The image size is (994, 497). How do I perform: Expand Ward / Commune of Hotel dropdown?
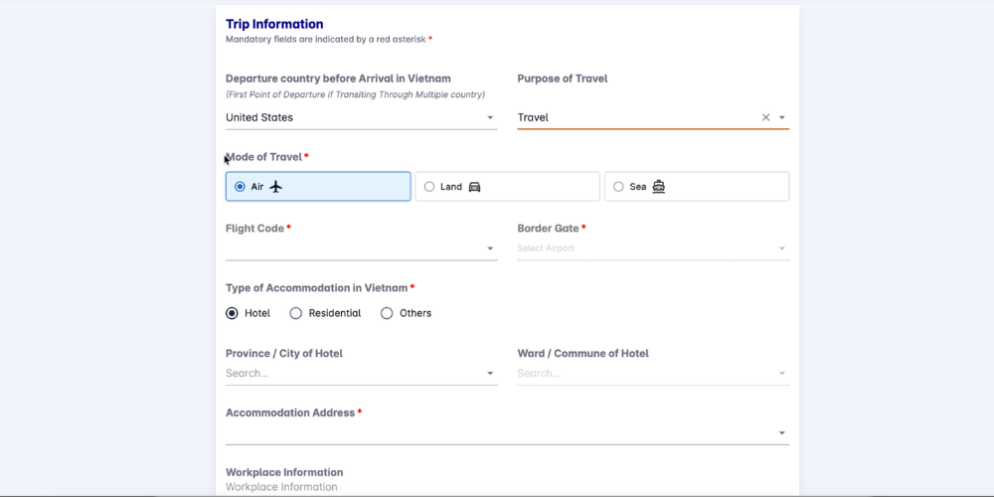click(x=781, y=374)
